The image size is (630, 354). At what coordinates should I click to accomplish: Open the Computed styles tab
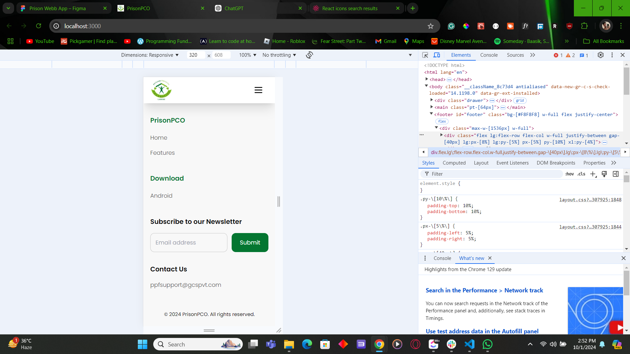(x=454, y=163)
